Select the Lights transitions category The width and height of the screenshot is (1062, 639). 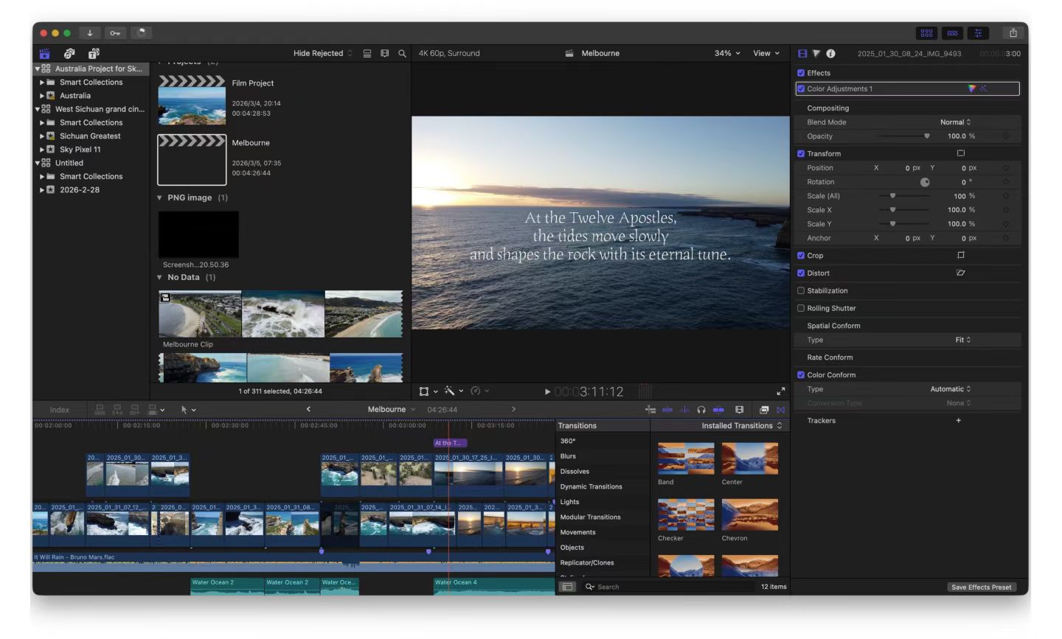569,502
